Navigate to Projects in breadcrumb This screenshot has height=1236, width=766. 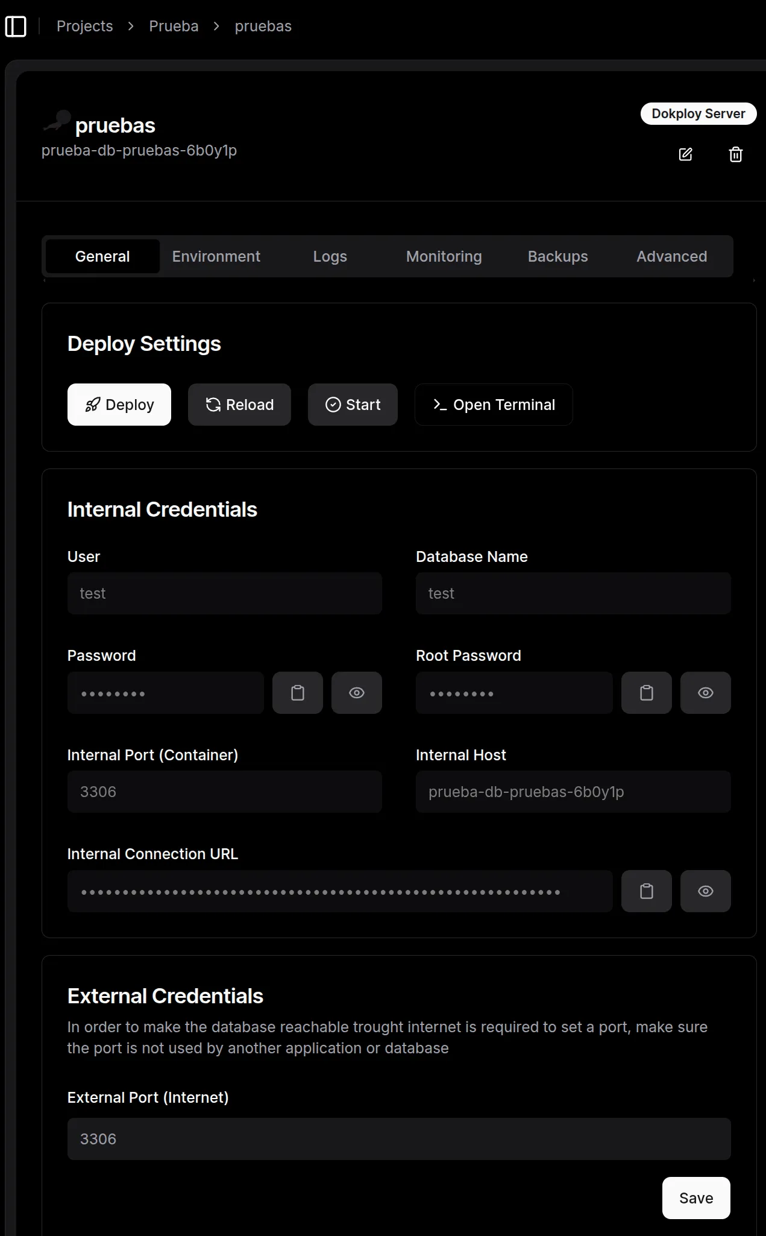tap(85, 27)
